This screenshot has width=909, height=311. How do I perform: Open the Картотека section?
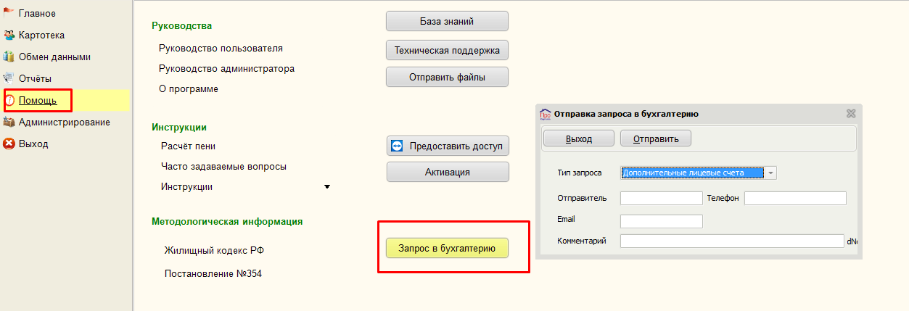click(42, 35)
